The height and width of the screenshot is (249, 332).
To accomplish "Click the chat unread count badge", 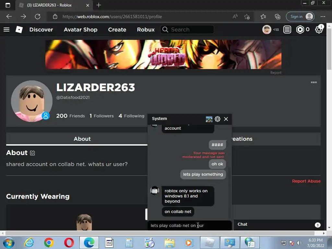I will click(x=317, y=225).
